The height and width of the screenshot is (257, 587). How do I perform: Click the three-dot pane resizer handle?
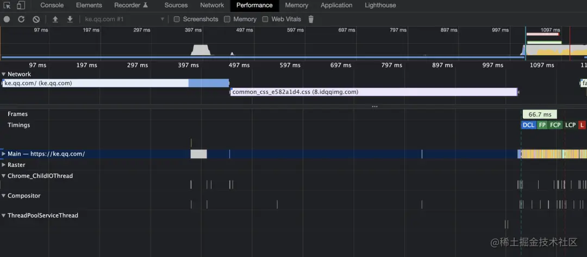click(x=374, y=106)
